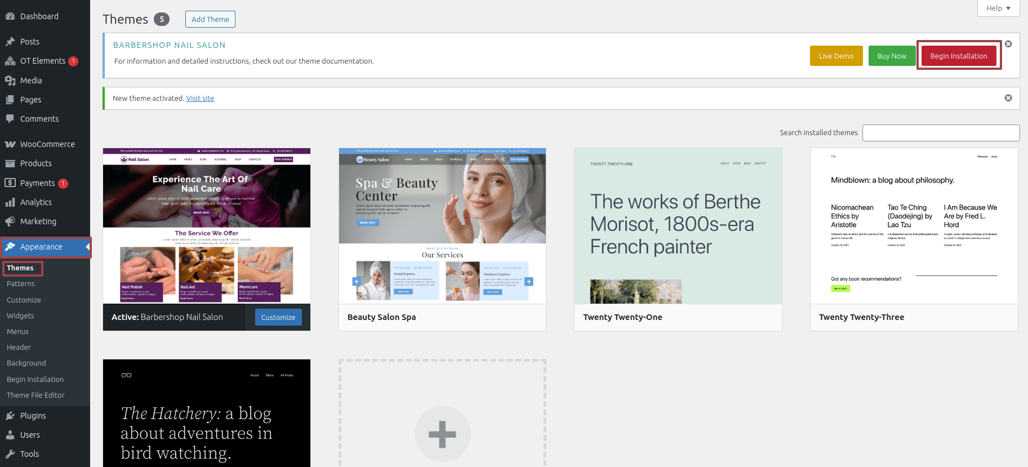Viewport: 1028px width, 467px height.
Task: Click the Comments speech bubble icon
Action: (x=10, y=119)
